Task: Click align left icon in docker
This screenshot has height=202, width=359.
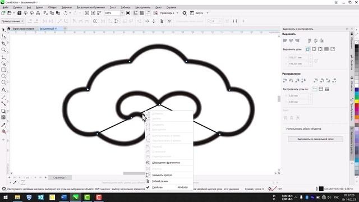Action: (x=285, y=41)
